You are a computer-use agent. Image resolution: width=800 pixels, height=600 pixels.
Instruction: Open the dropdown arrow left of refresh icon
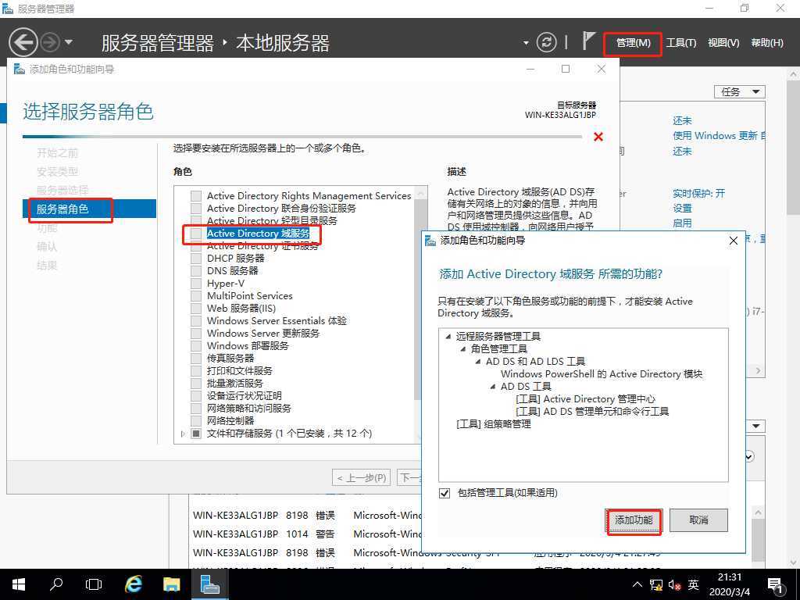point(526,43)
